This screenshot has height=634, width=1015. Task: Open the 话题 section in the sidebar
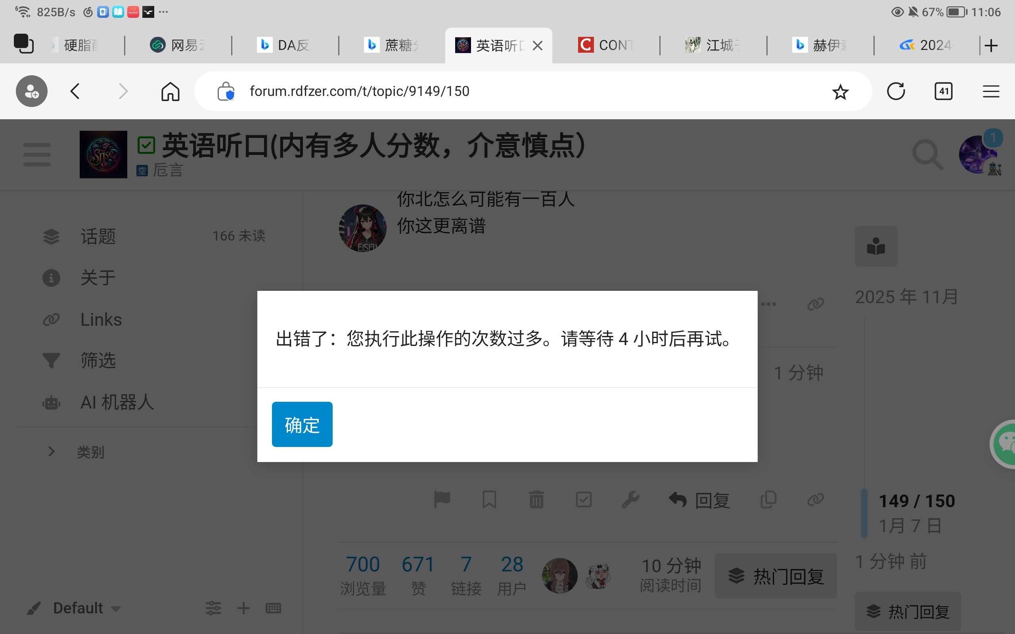point(98,236)
